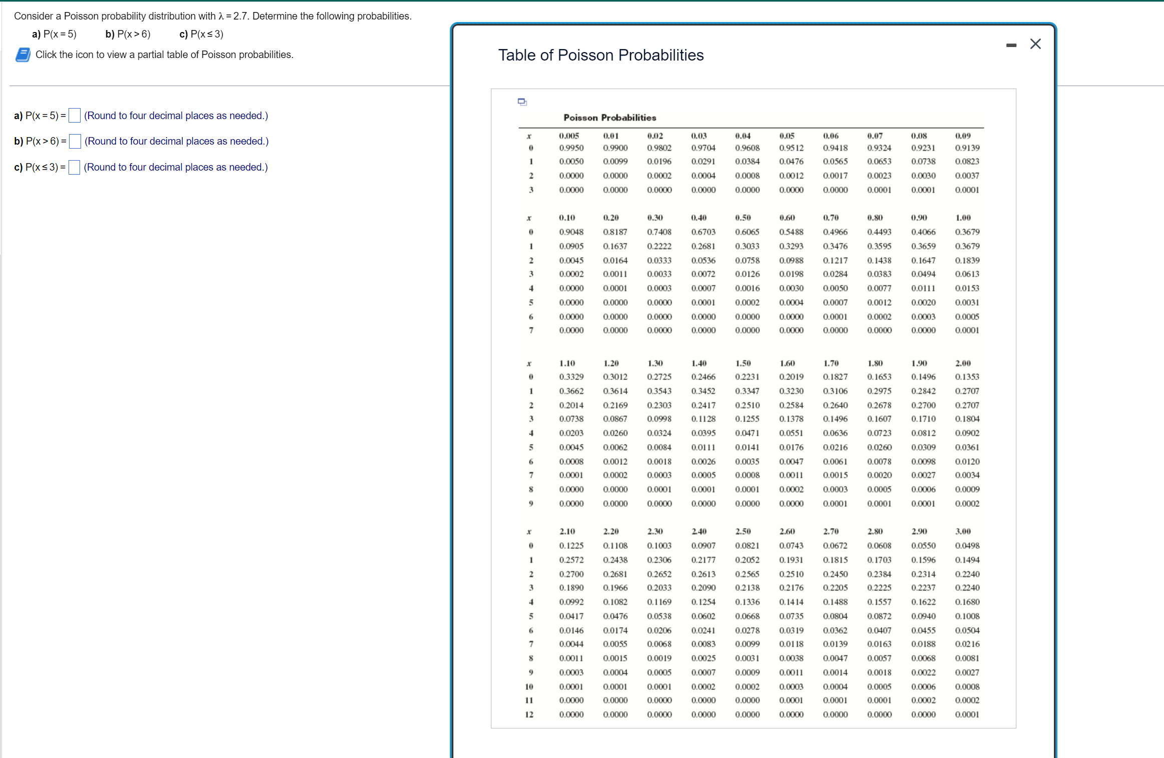
Task: Minimize the Poisson table dialog
Action: click(x=1011, y=45)
